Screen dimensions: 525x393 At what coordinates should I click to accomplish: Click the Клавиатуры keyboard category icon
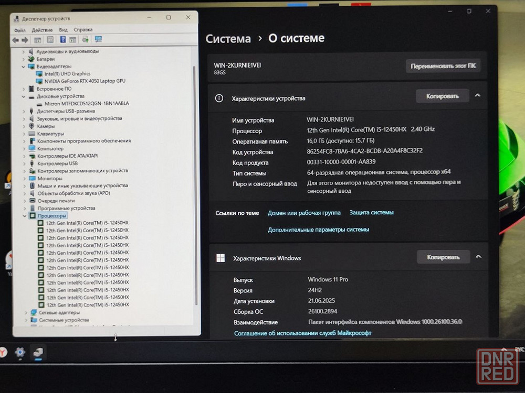coord(32,134)
